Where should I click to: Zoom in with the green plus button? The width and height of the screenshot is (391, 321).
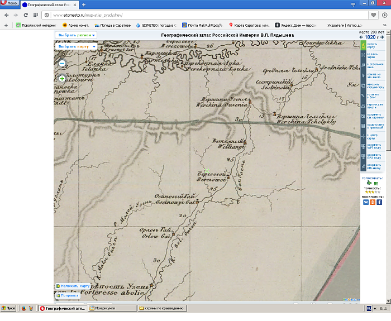[62, 79]
